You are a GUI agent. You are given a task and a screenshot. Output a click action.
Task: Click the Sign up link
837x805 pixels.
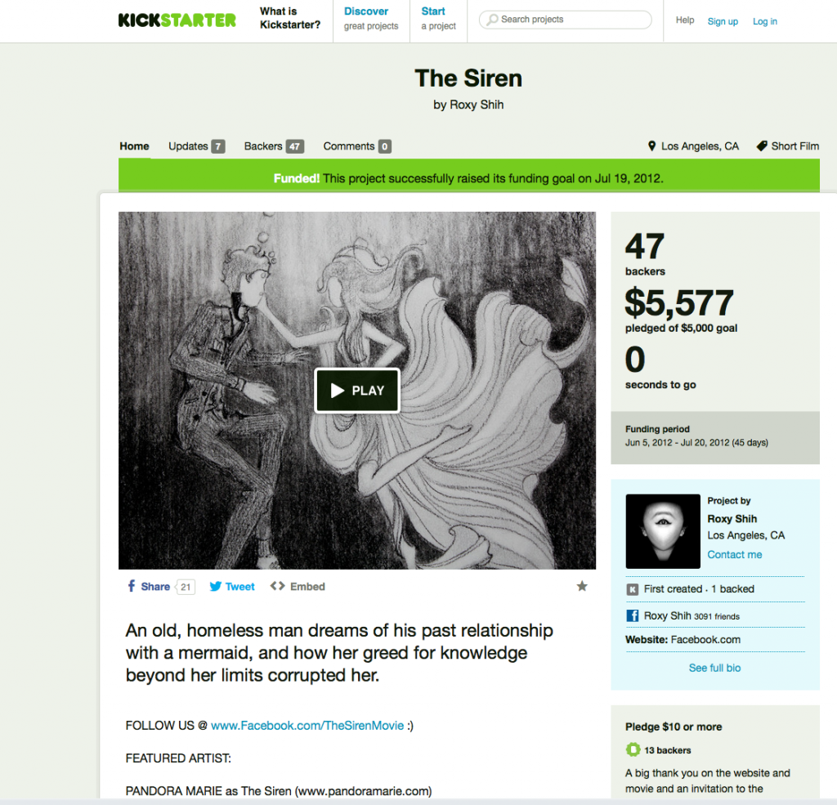click(723, 21)
